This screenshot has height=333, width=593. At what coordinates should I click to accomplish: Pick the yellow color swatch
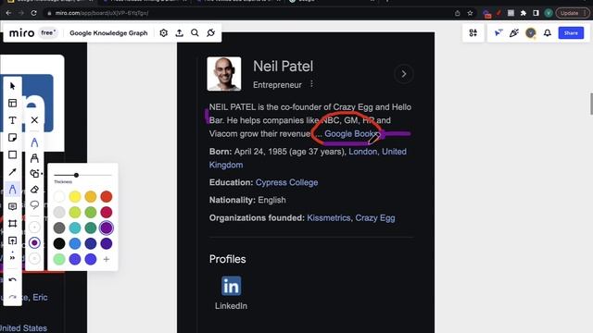click(75, 196)
